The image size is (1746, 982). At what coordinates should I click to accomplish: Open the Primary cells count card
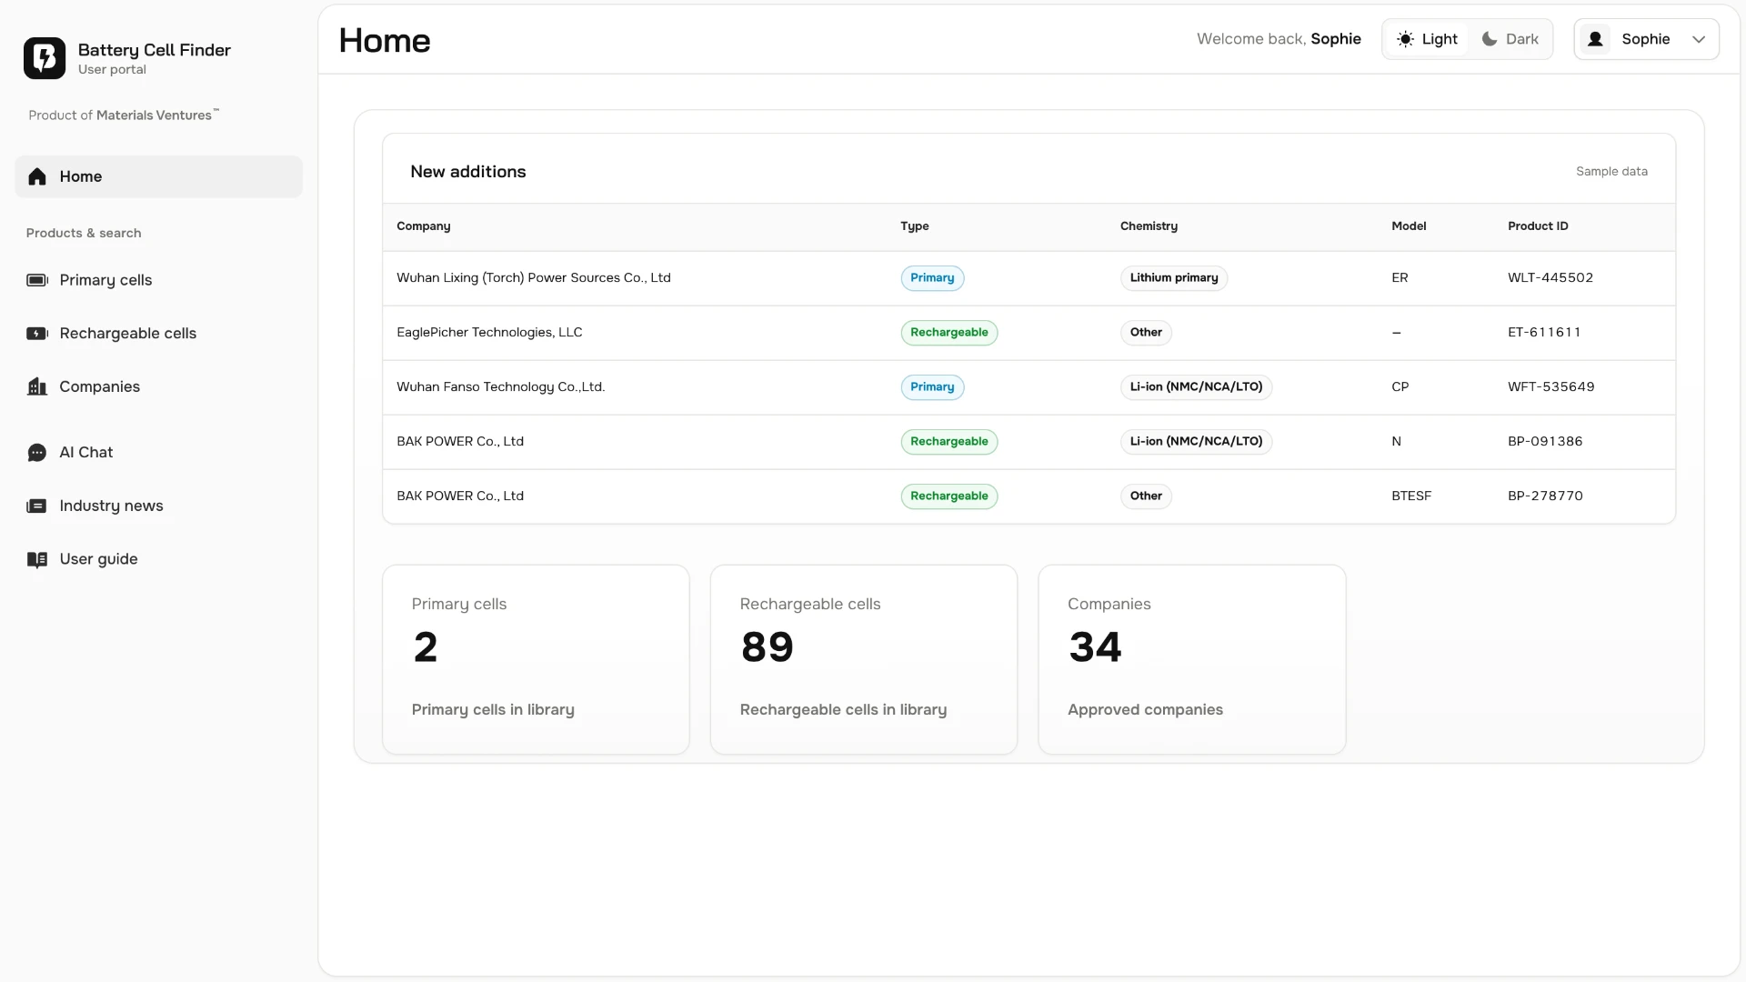point(536,659)
